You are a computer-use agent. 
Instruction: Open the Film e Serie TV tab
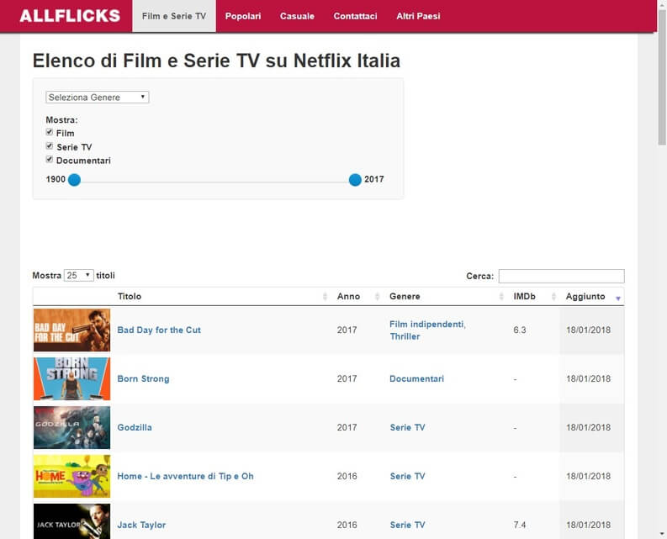174,16
